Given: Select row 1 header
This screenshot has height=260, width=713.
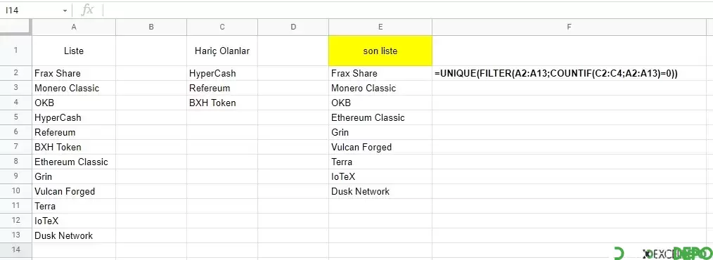Looking at the screenshot, I should point(16,51).
